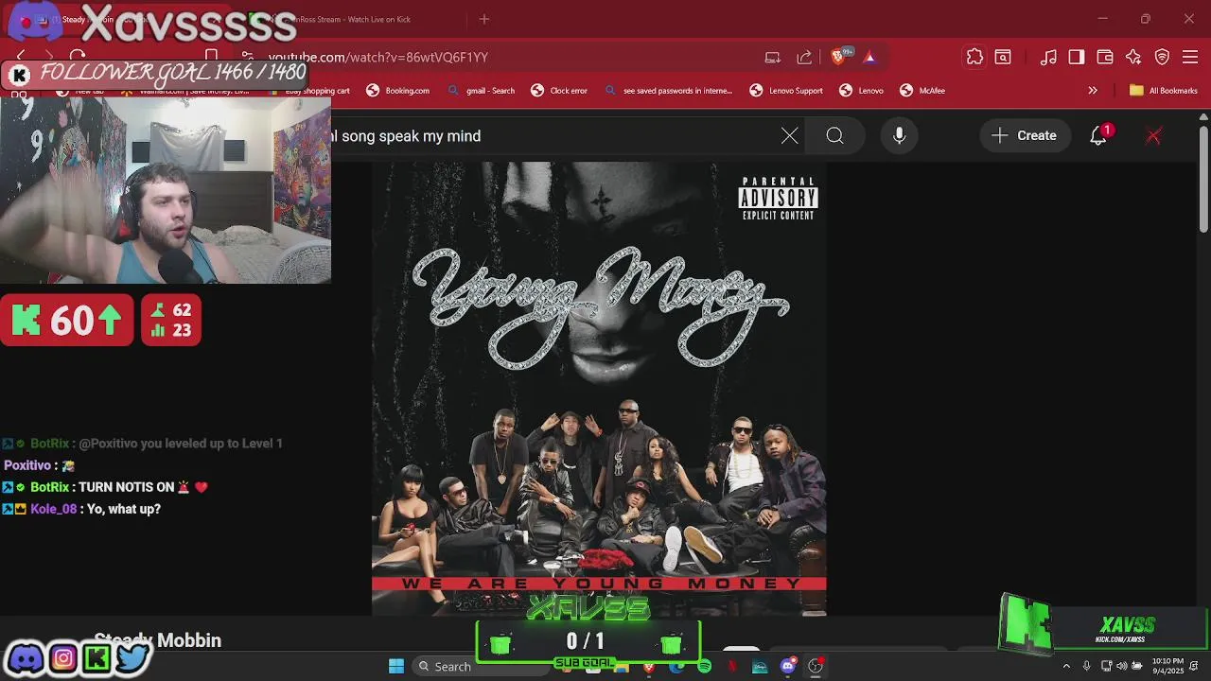This screenshot has width=1211, height=681.
Task: Open a new browser tab
Action: coord(484,19)
